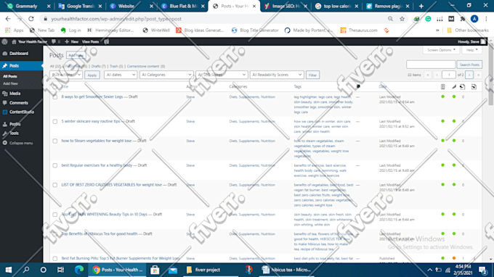This screenshot has width=494, height=277.
Task: Click the Filter button
Action: [312, 75]
